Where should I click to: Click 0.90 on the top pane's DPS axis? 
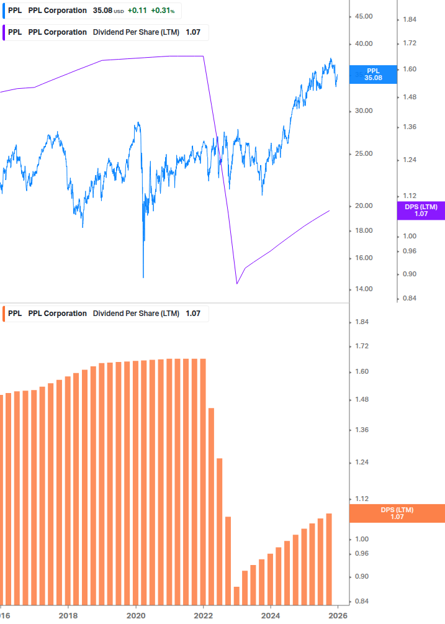tap(410, 274)
